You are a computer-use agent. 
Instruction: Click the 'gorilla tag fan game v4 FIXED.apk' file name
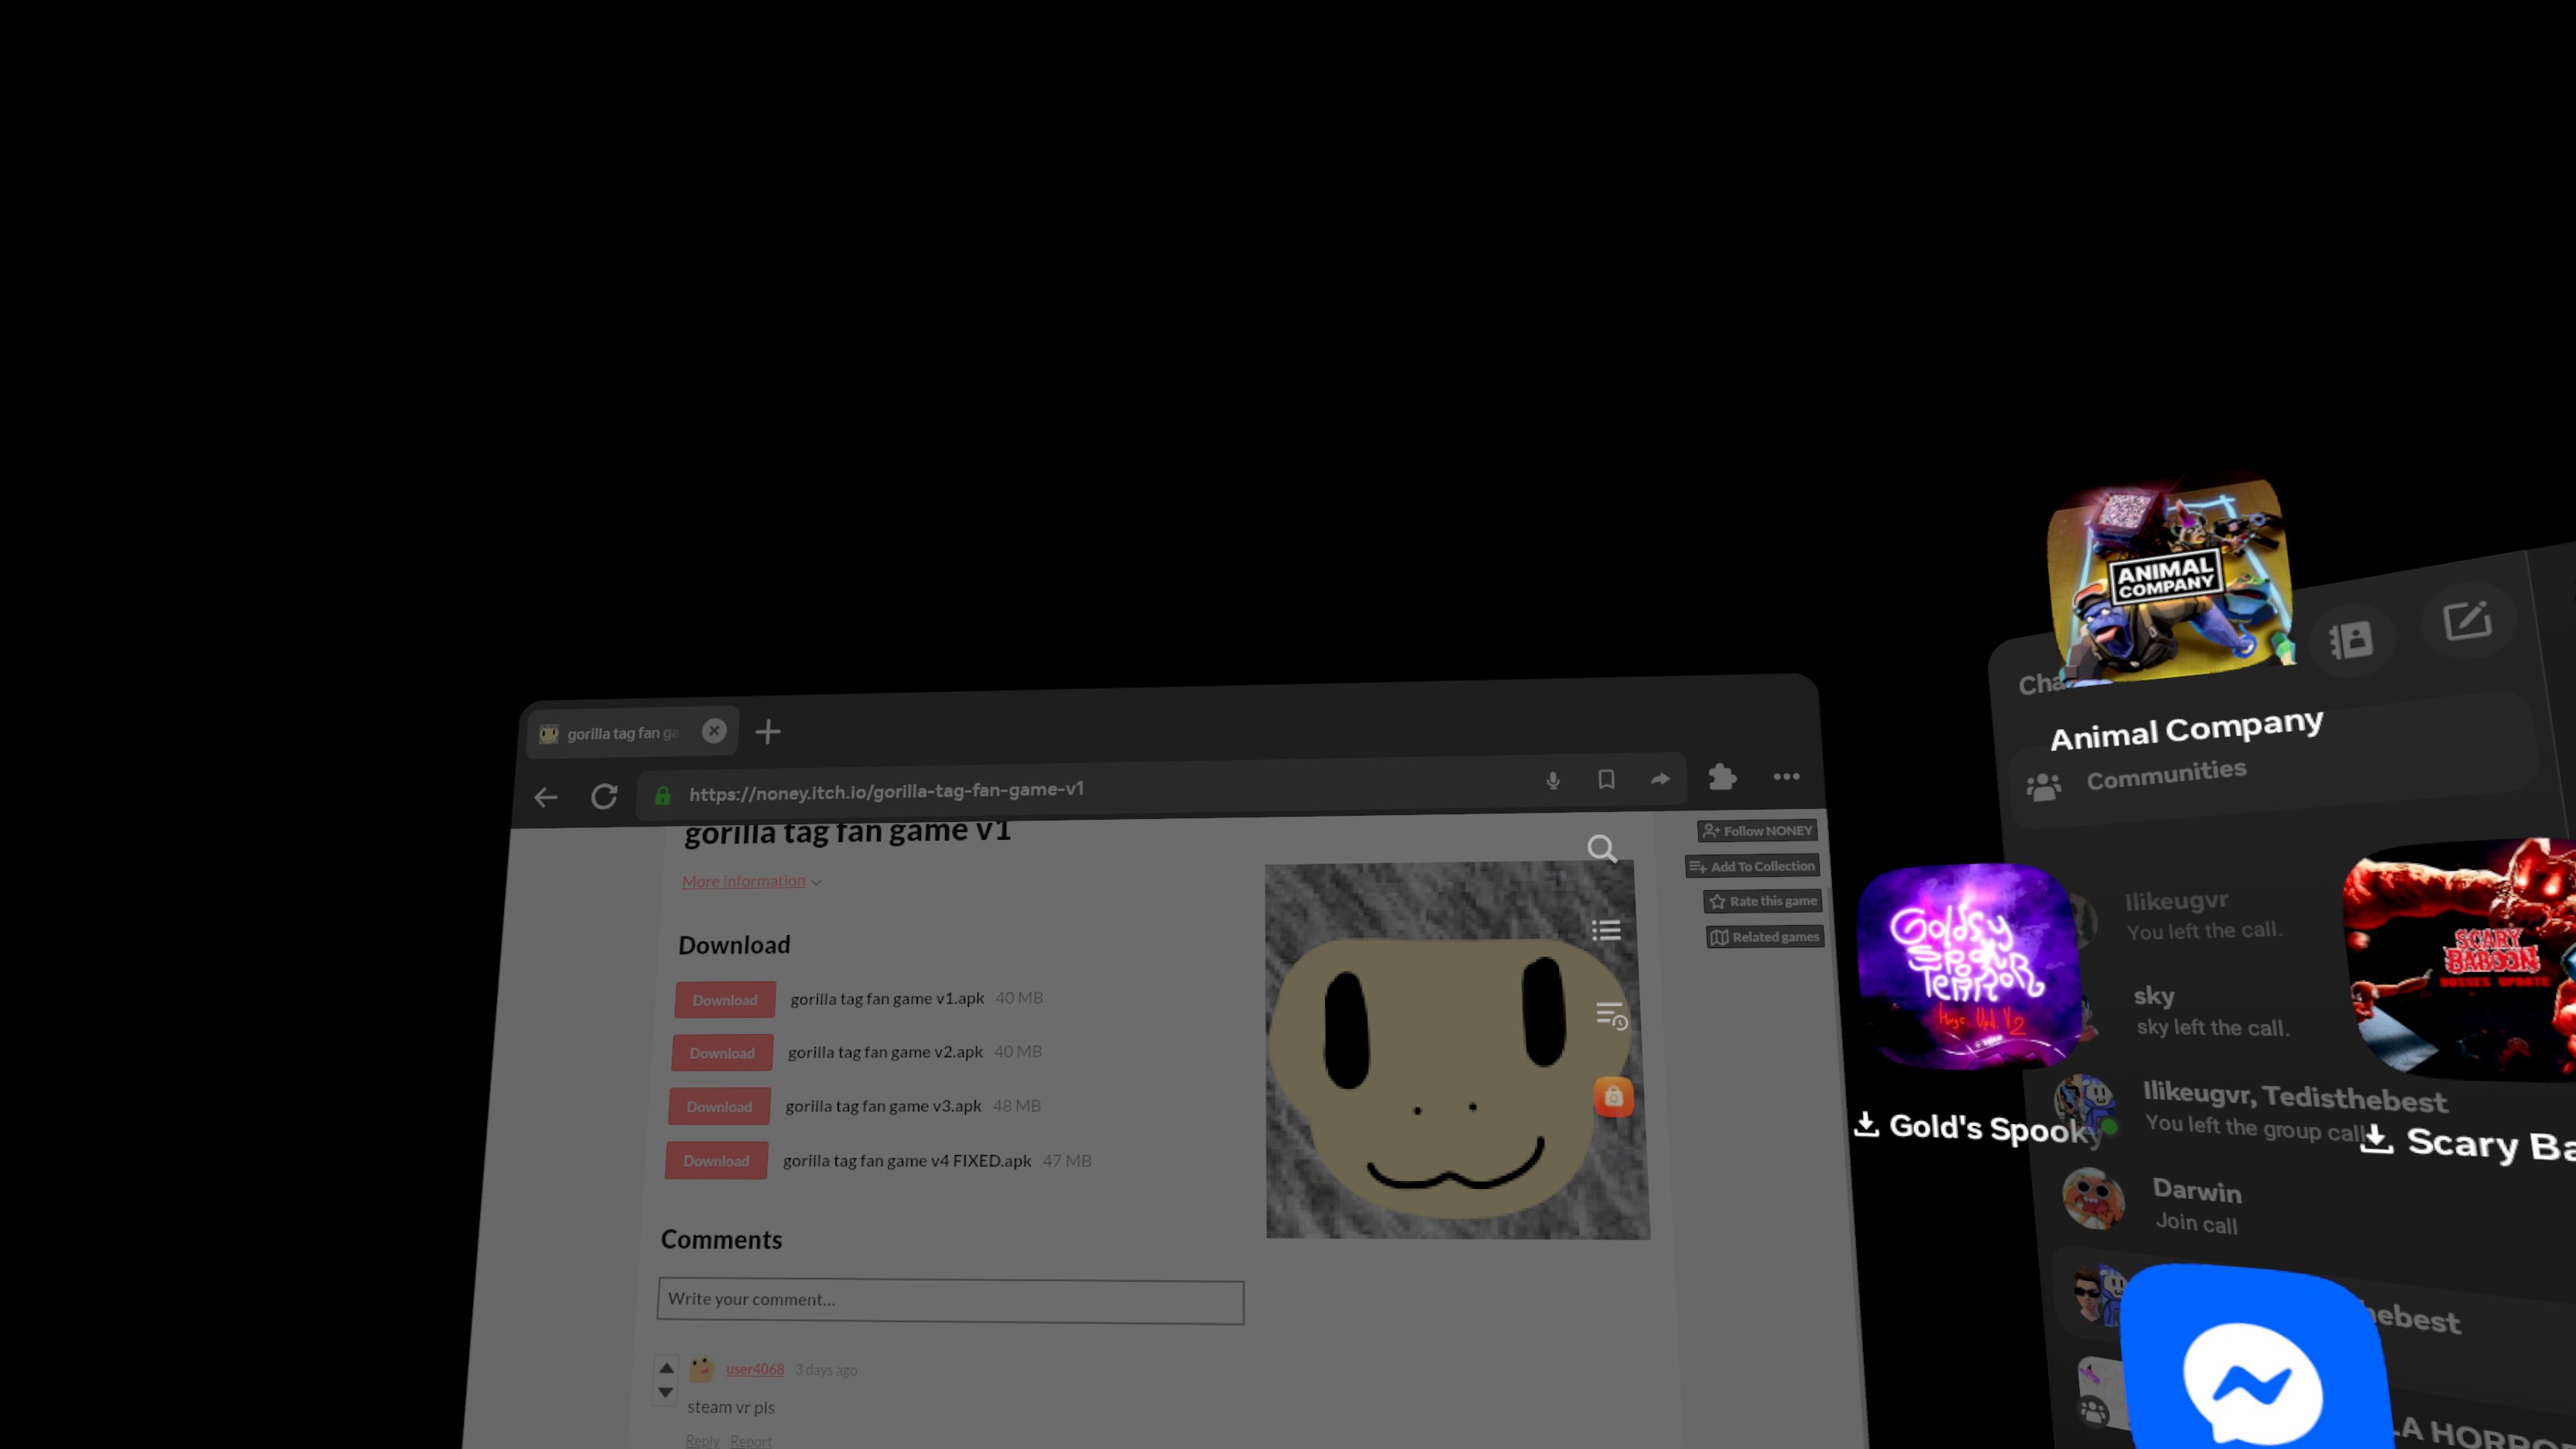pos(907,1161)
